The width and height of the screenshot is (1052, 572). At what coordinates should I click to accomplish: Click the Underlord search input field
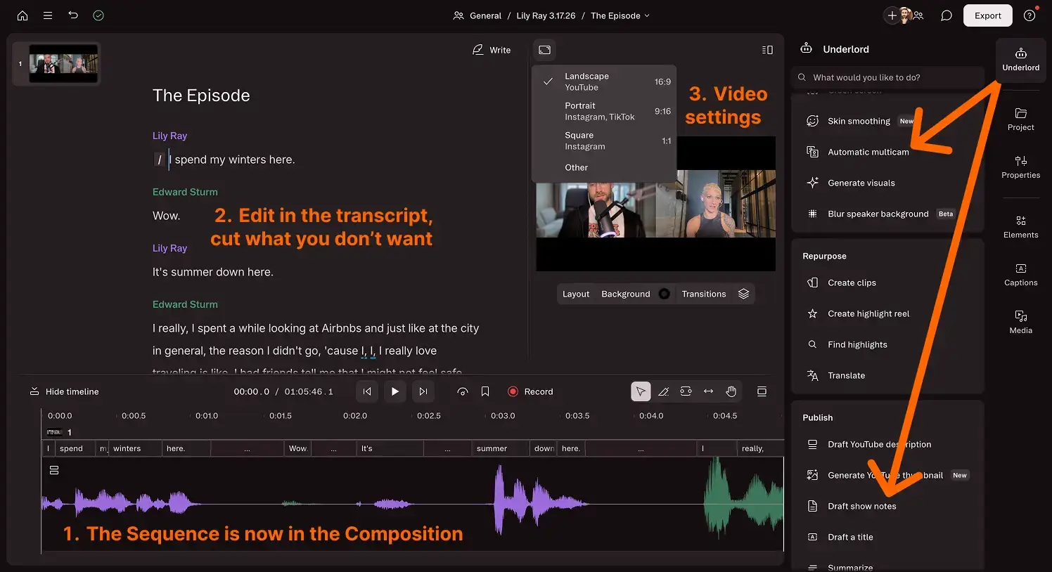pyautogui.click(x=887, y=77)
